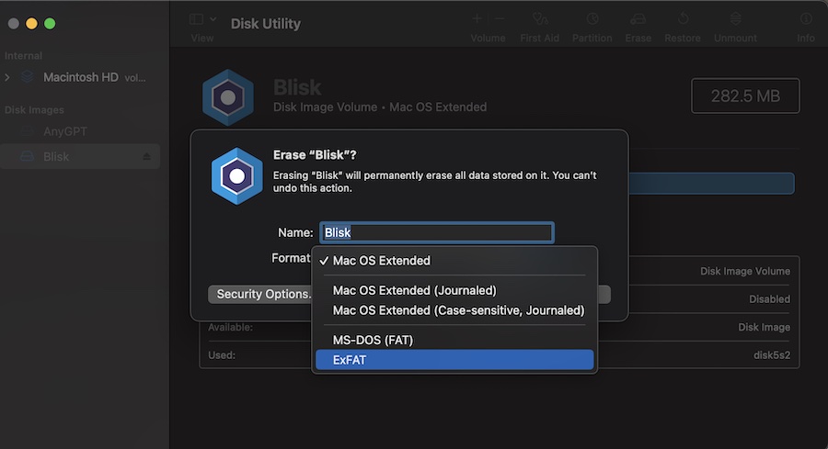Click the disk5s2 device value
828x449 pixels.
[772, 355]
